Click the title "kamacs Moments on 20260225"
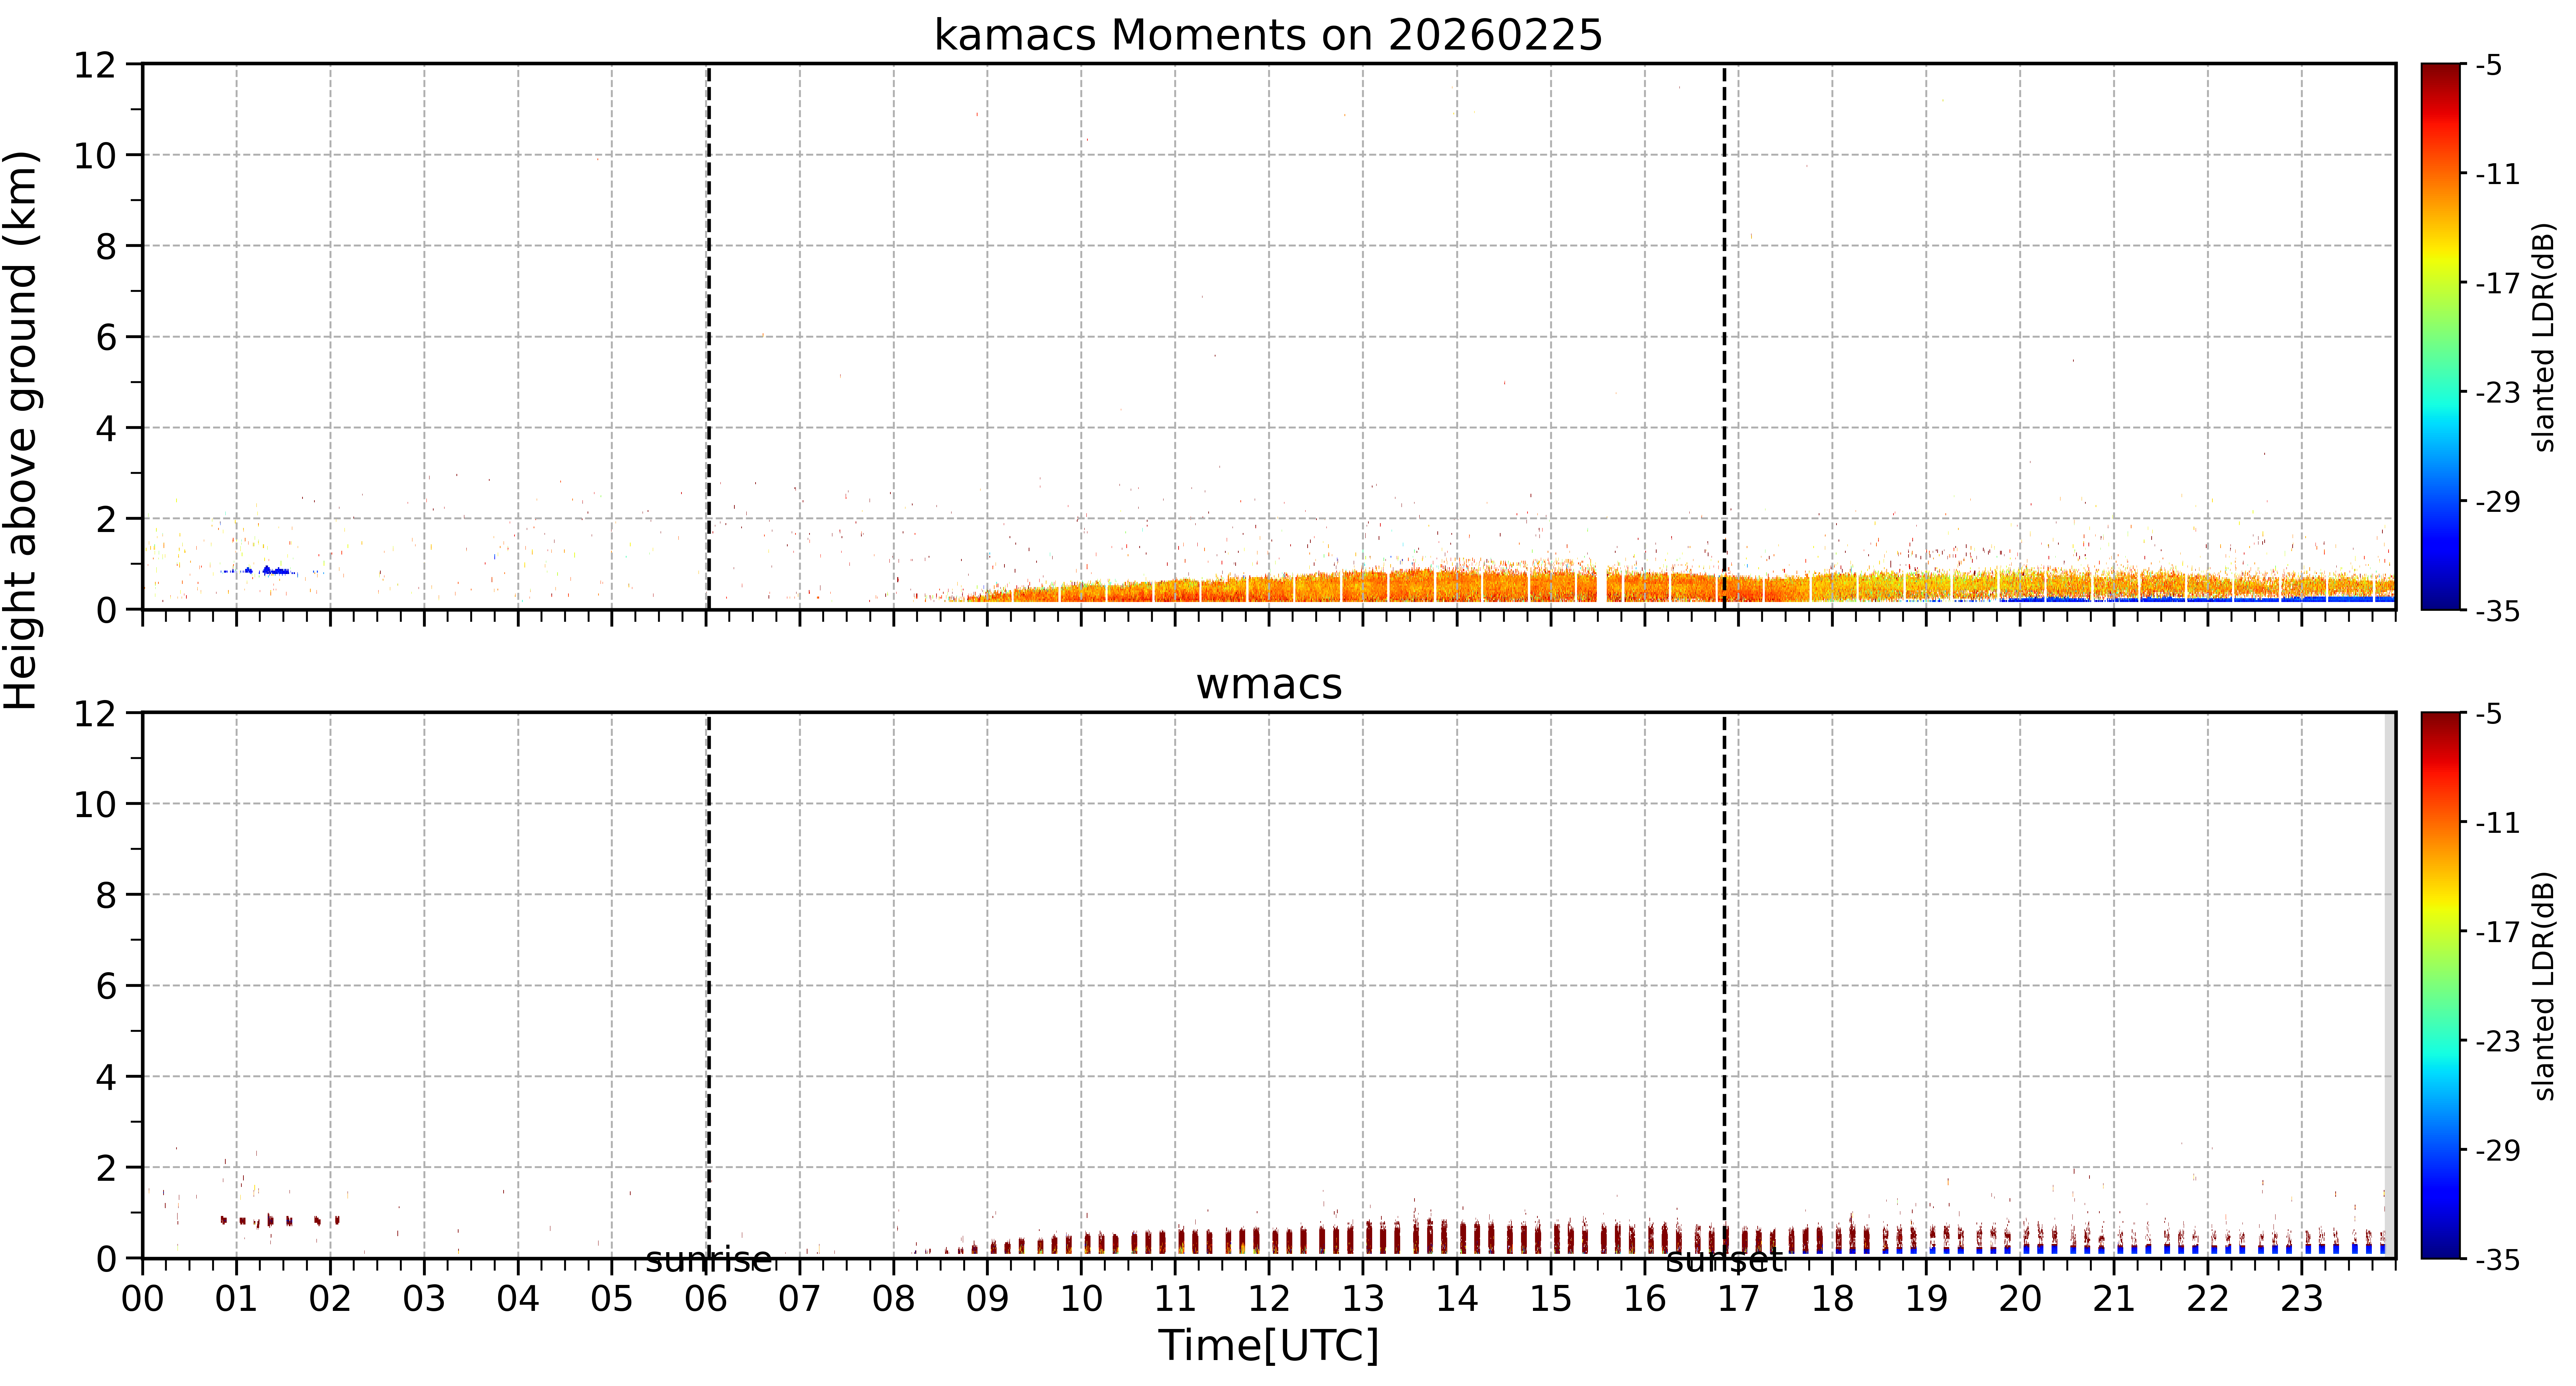The image size is (2576, 1386). tap(1268, 35)
